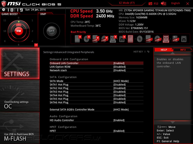193x144 pixels.
Task: Select the UEFI USB CD/DVD boot icon
Action: click(x=105, y=39)
